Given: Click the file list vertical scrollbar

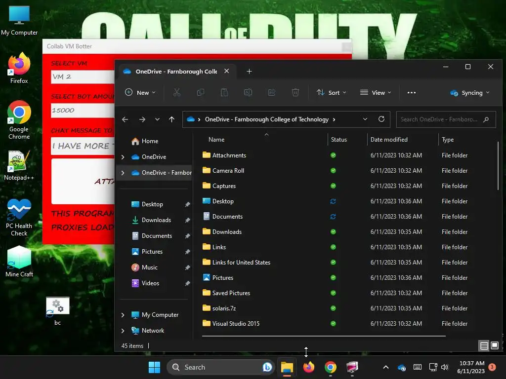Looking at the screenshot, I should click(x=499, y=166).
